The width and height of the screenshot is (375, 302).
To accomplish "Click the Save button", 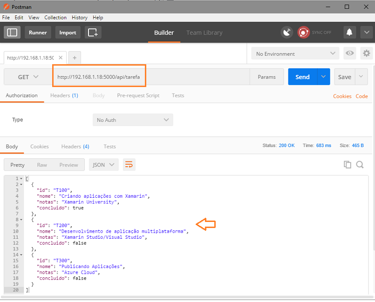I will 345,77.
